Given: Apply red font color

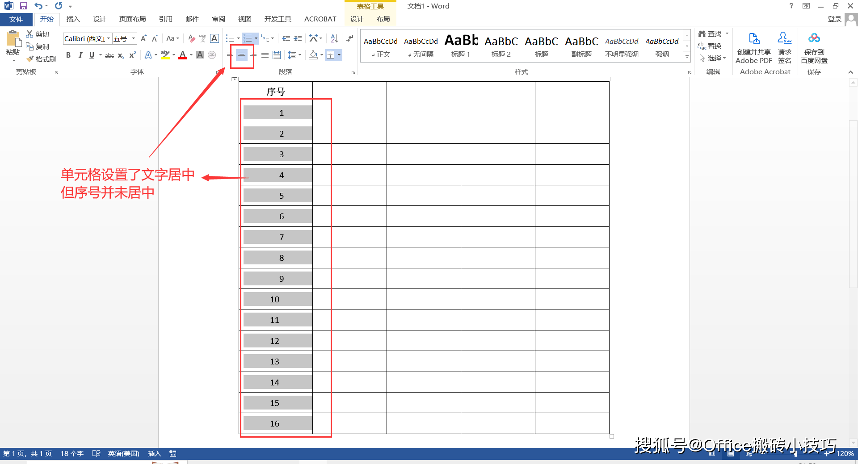Looking at the screenshot, I should [x=183, y=55].
